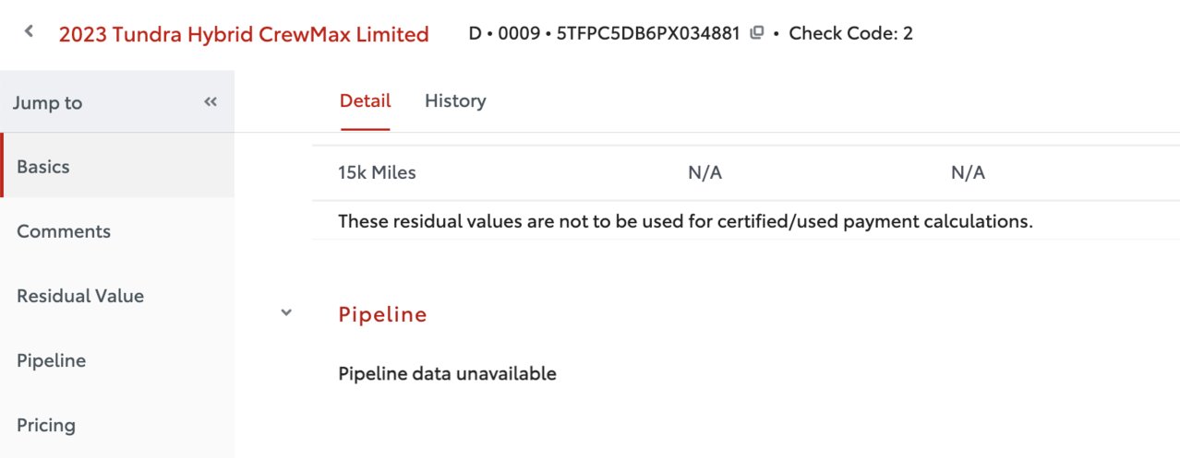Select the Detail tab
1180x458 pixels.
pos(365,100)
